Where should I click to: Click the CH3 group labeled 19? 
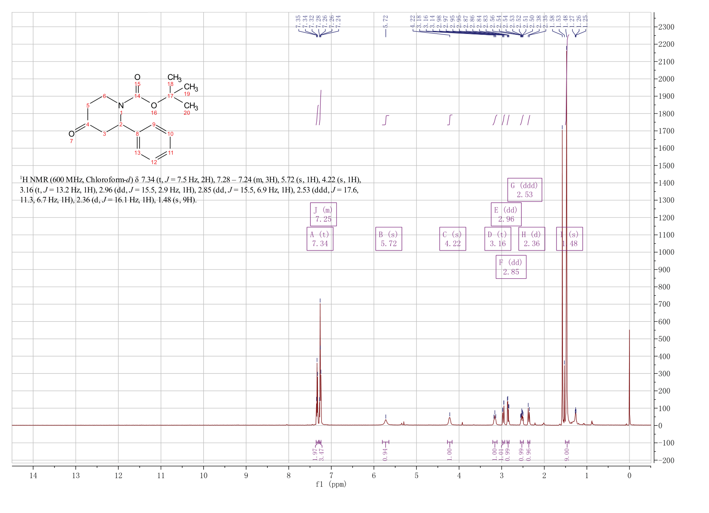coord(191,88)
